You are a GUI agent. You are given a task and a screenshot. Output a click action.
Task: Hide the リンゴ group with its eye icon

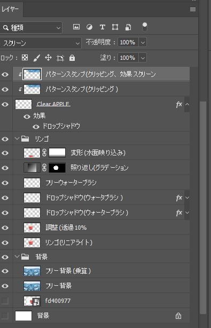5,139
